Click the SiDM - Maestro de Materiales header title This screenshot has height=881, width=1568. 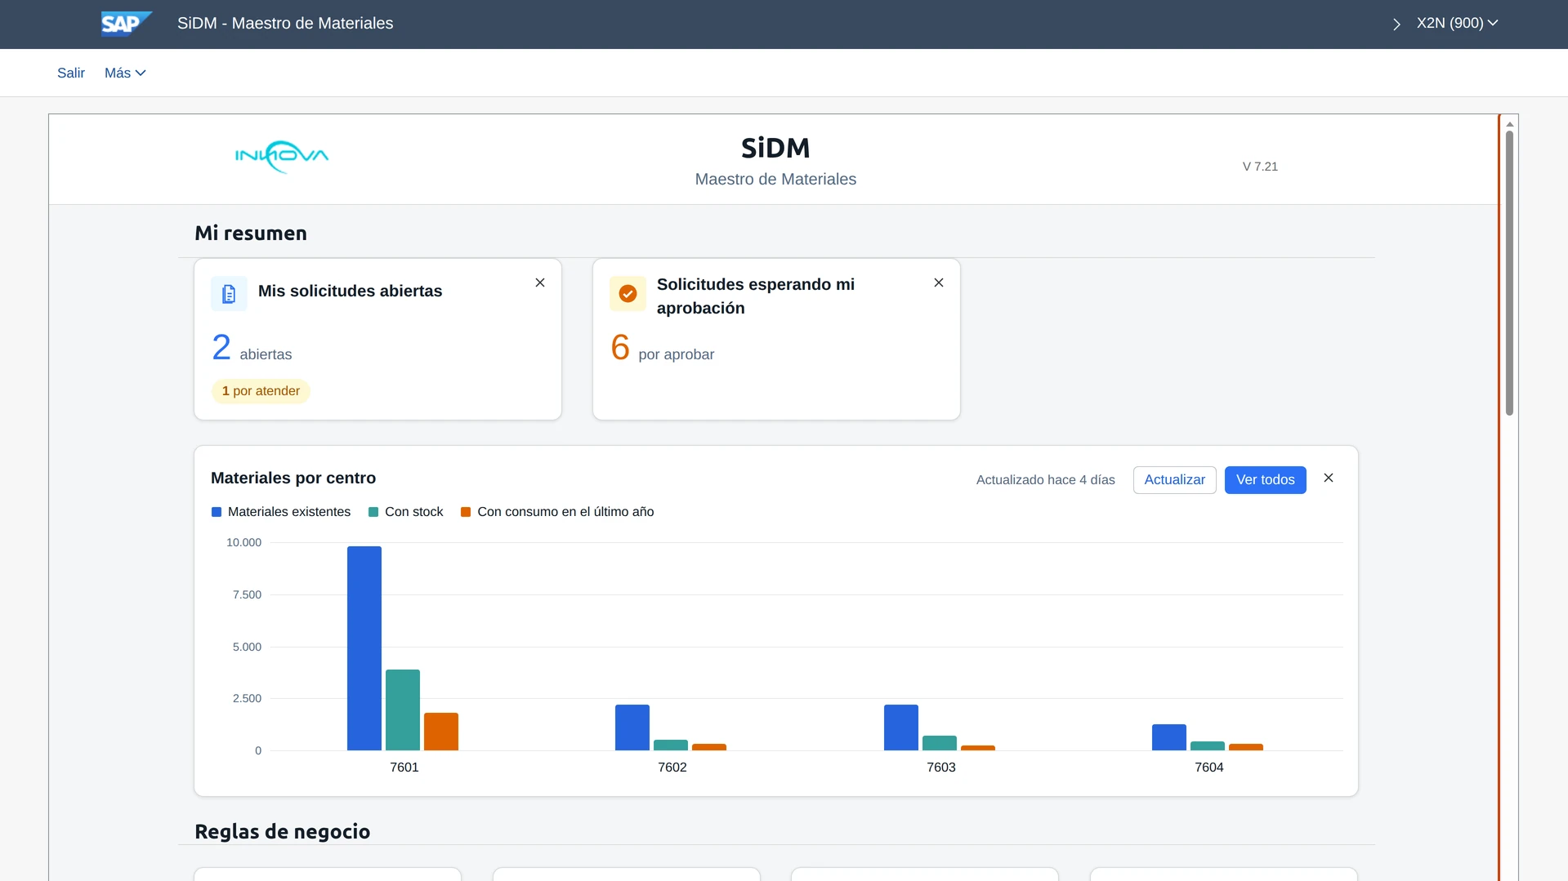tap(285, 24)
